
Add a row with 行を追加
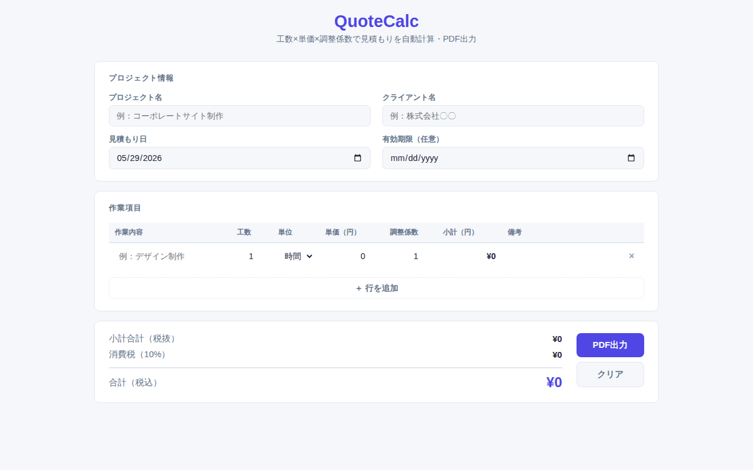click(x=376, y=288)
